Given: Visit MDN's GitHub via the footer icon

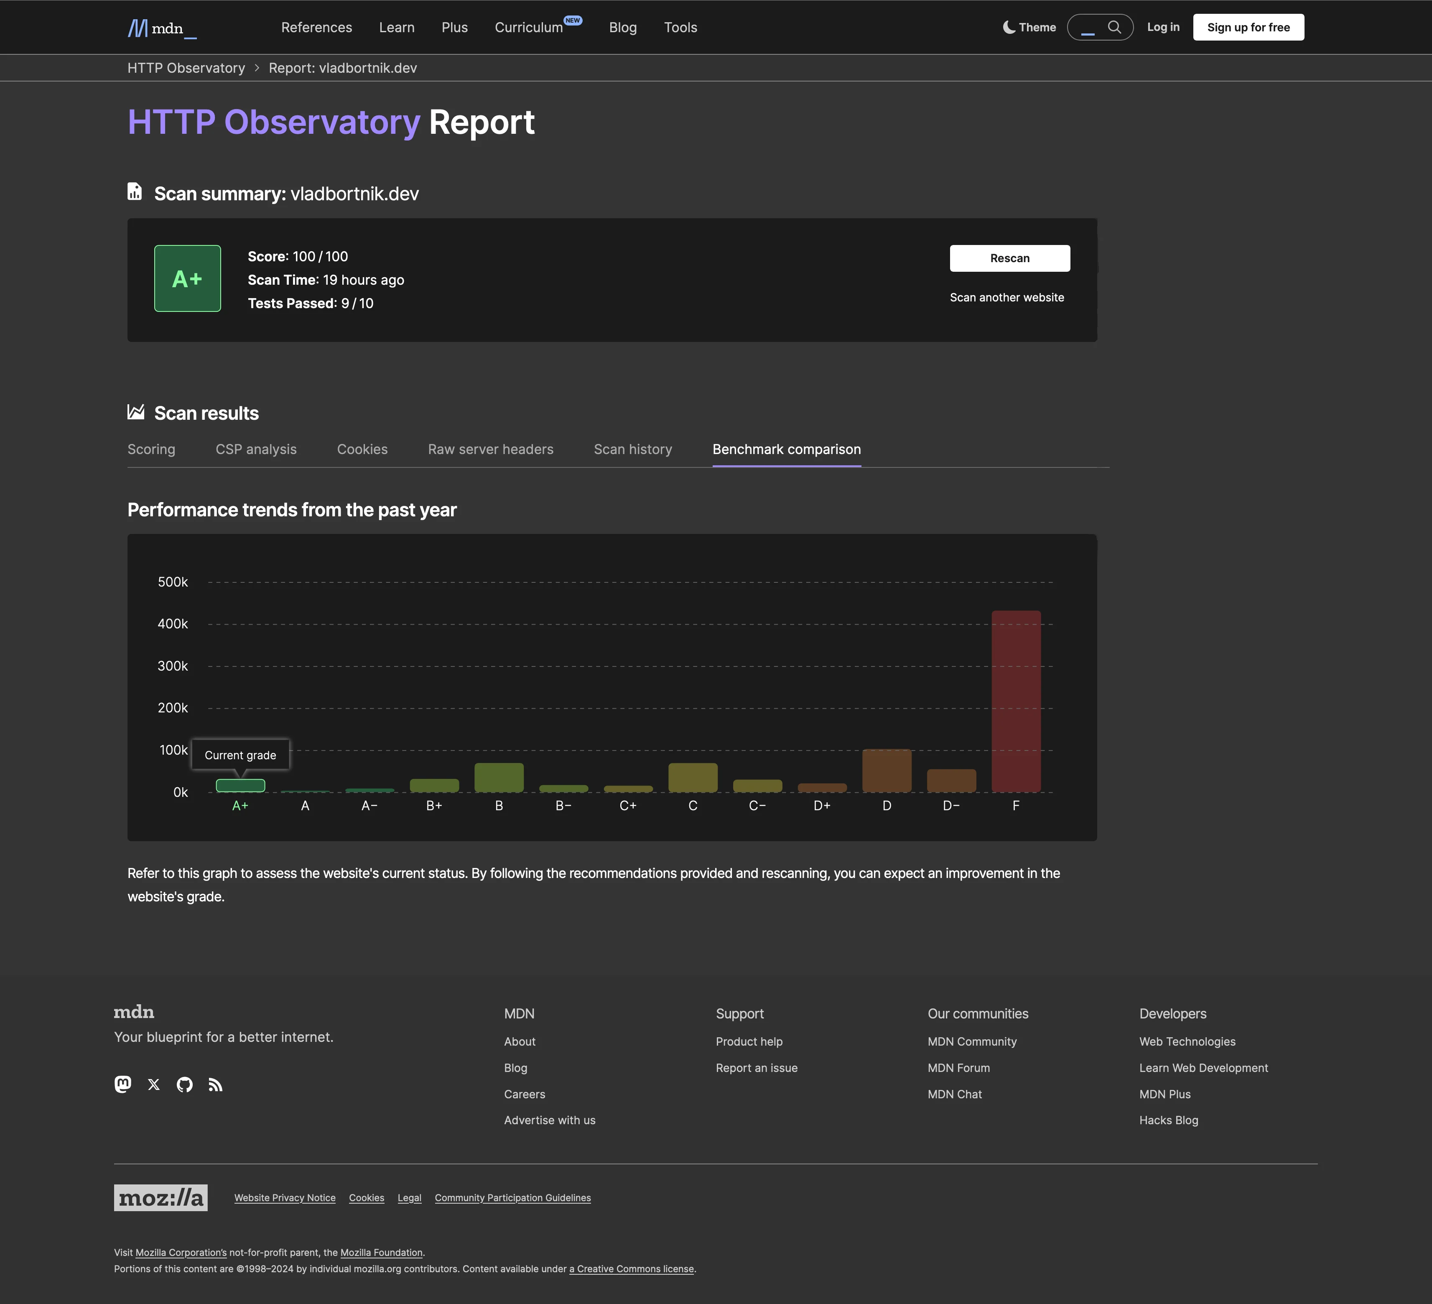Looking at the screenshot, I should coord(185,1085).
